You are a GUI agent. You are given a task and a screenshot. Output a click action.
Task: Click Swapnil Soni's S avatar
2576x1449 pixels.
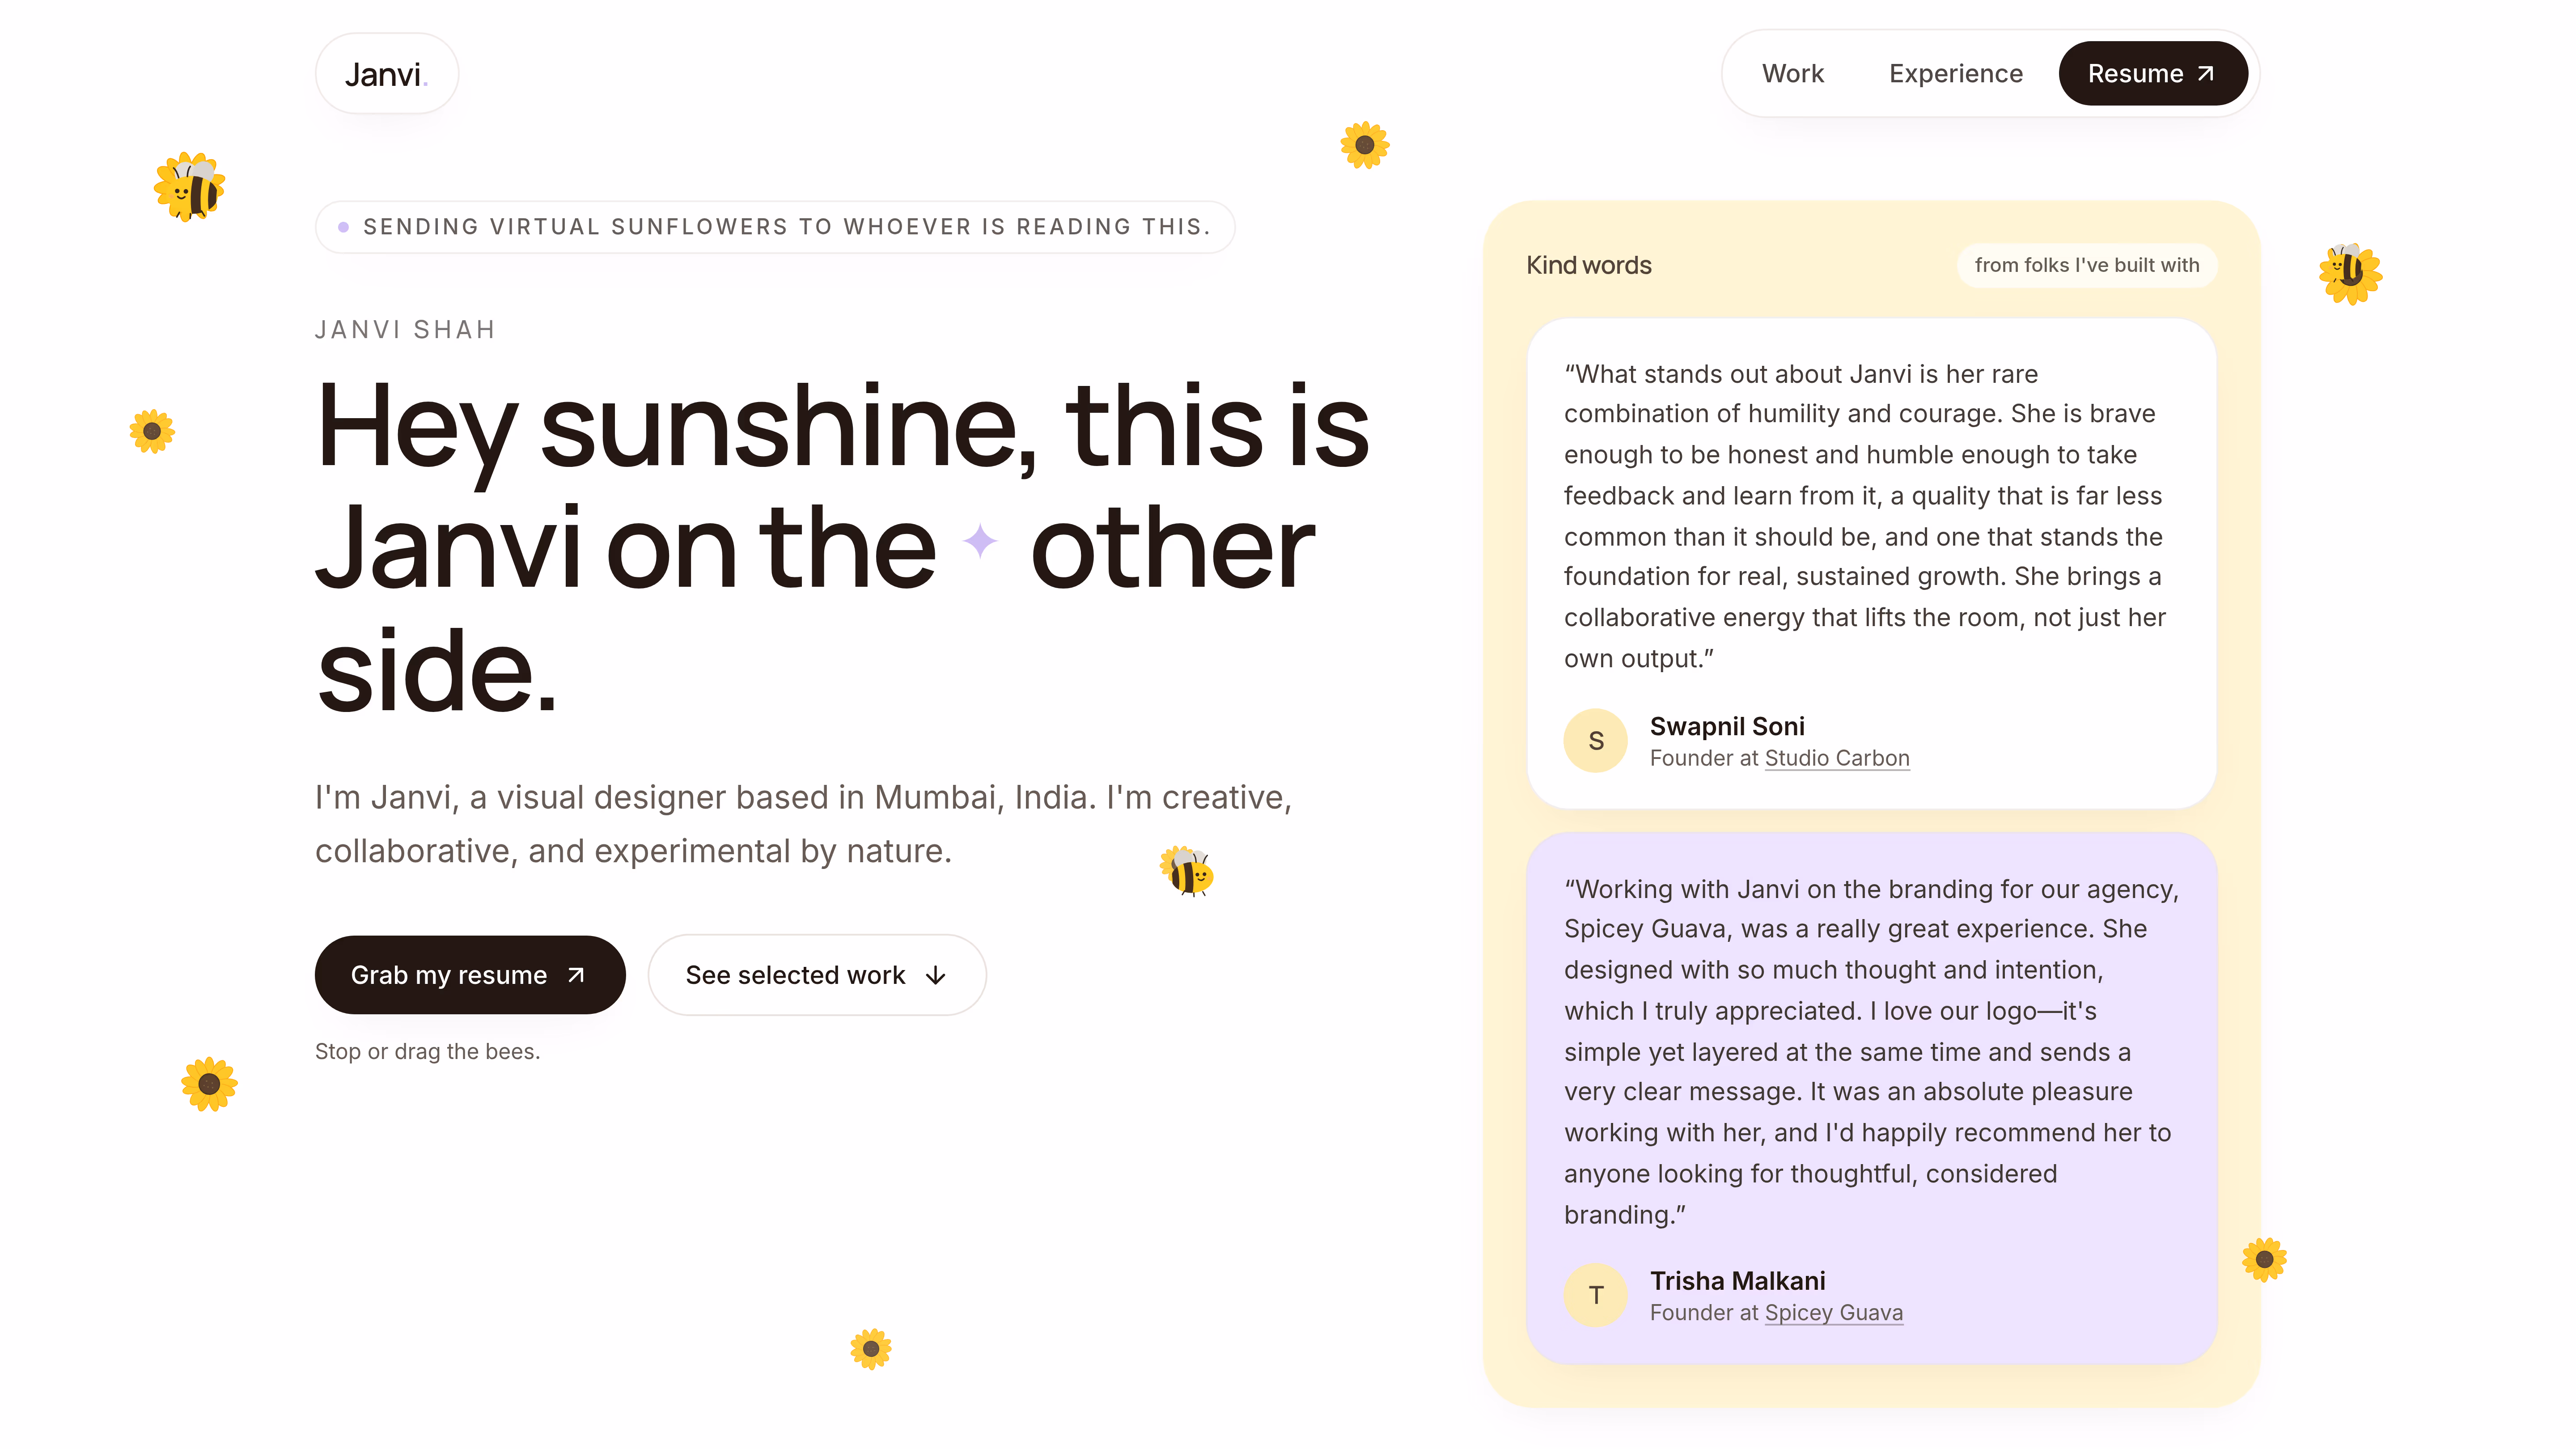pyautogui.click(x=1596, y=741)
